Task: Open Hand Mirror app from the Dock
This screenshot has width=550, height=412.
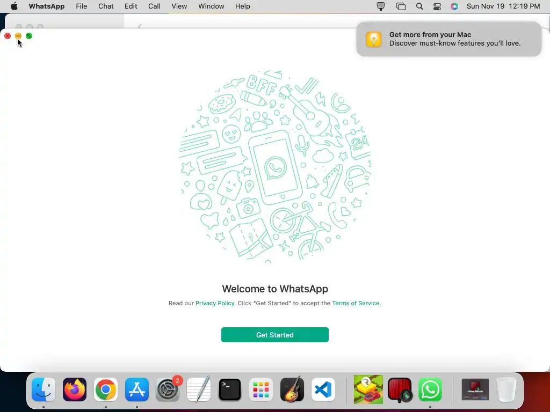Action: 400,389
